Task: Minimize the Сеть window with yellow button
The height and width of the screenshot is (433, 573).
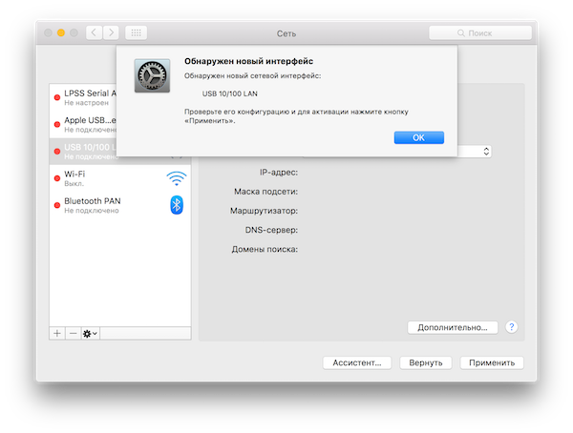Action: [x=61, y=32]
